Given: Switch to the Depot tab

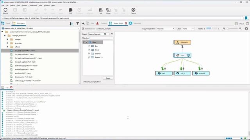Looking at the screenshot, I should tap(5, 23).
